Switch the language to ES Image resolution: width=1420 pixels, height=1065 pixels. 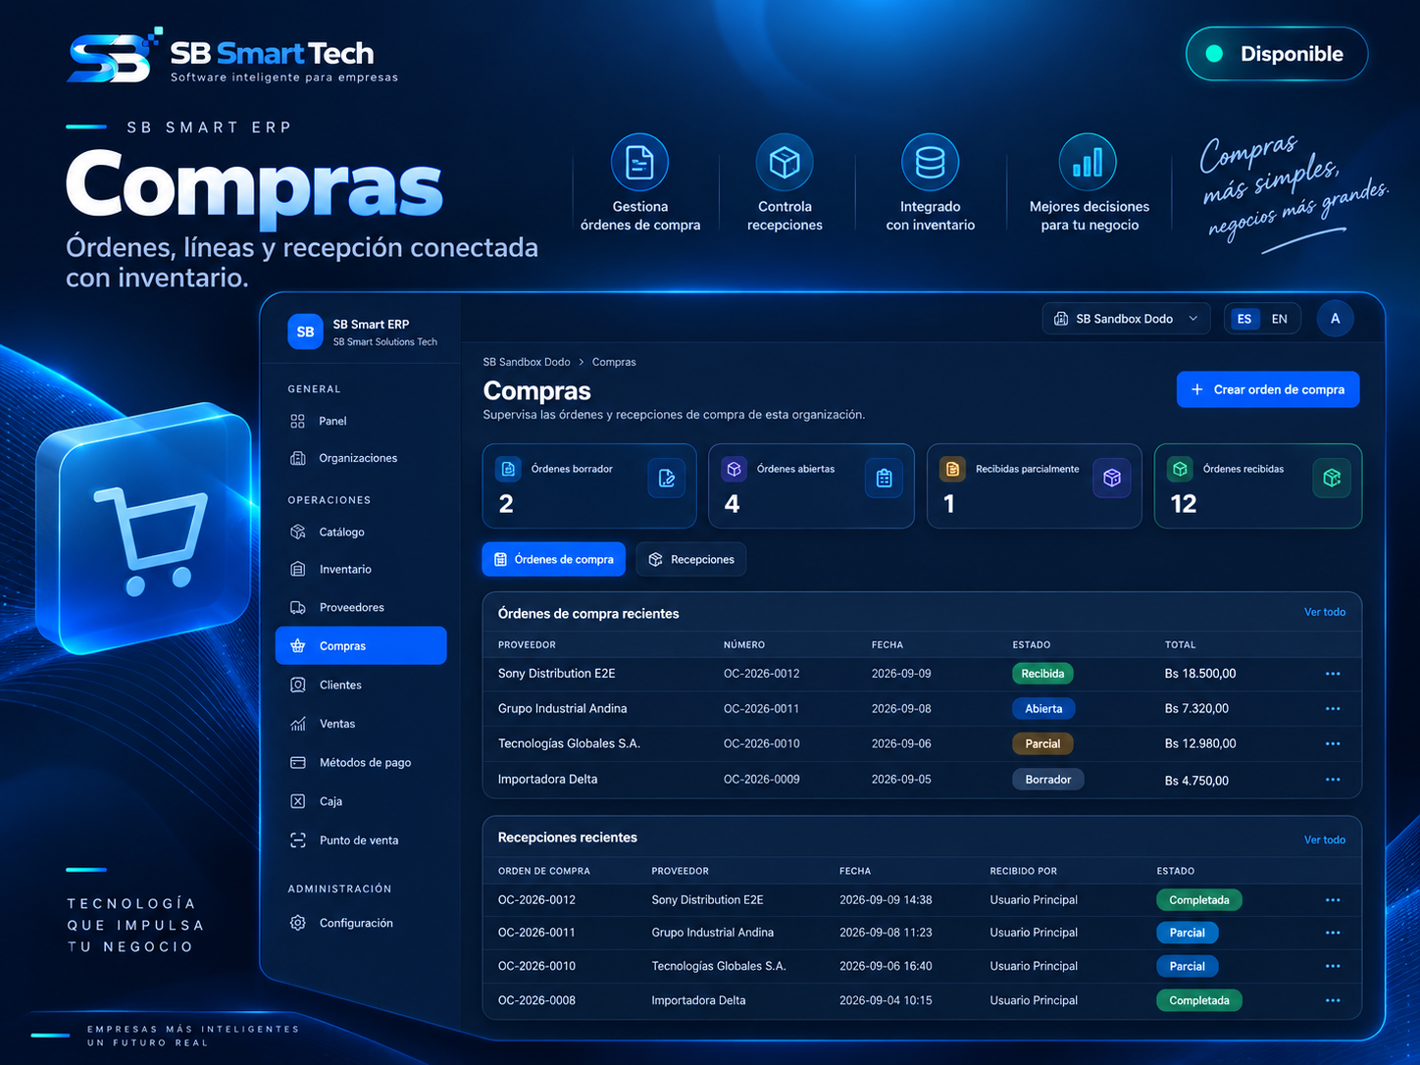[1244, 319]
